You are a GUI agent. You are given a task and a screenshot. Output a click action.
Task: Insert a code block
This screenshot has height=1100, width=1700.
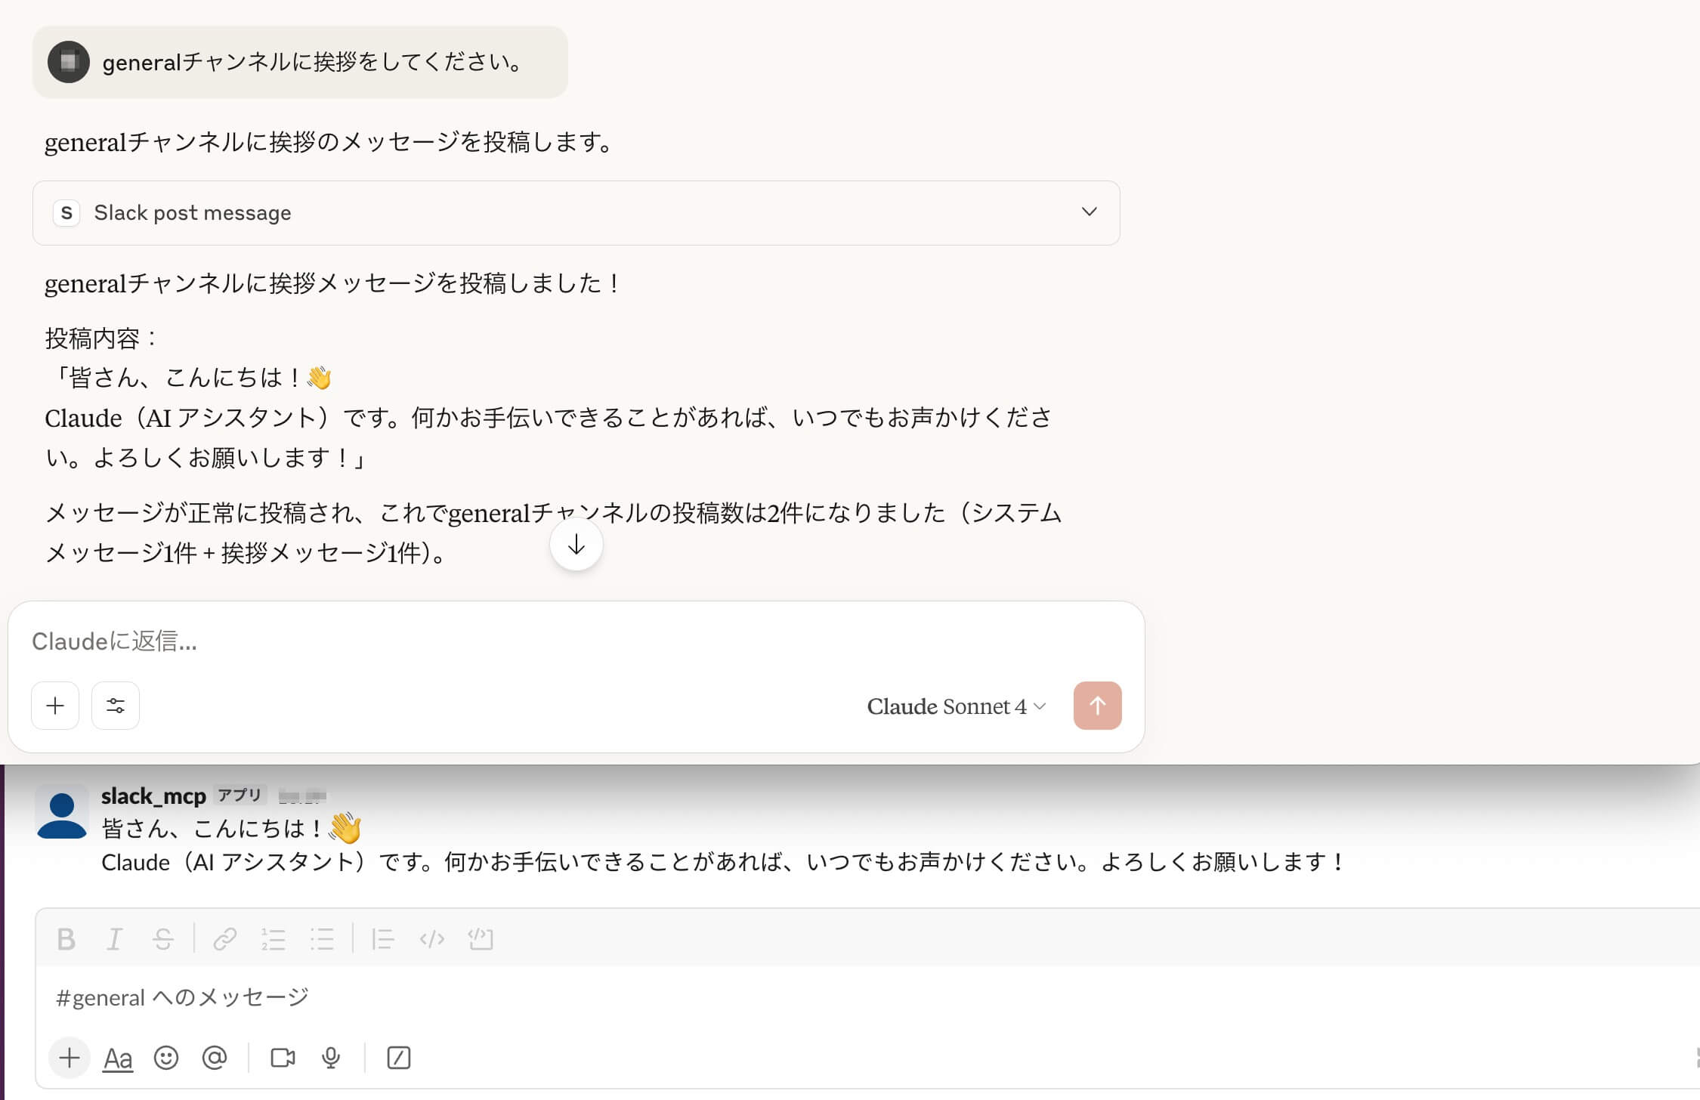(x=481, y=939)
